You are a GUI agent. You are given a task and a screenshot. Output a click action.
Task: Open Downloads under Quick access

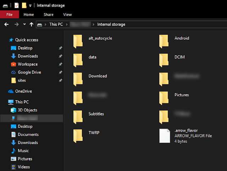tap(28, 56)
